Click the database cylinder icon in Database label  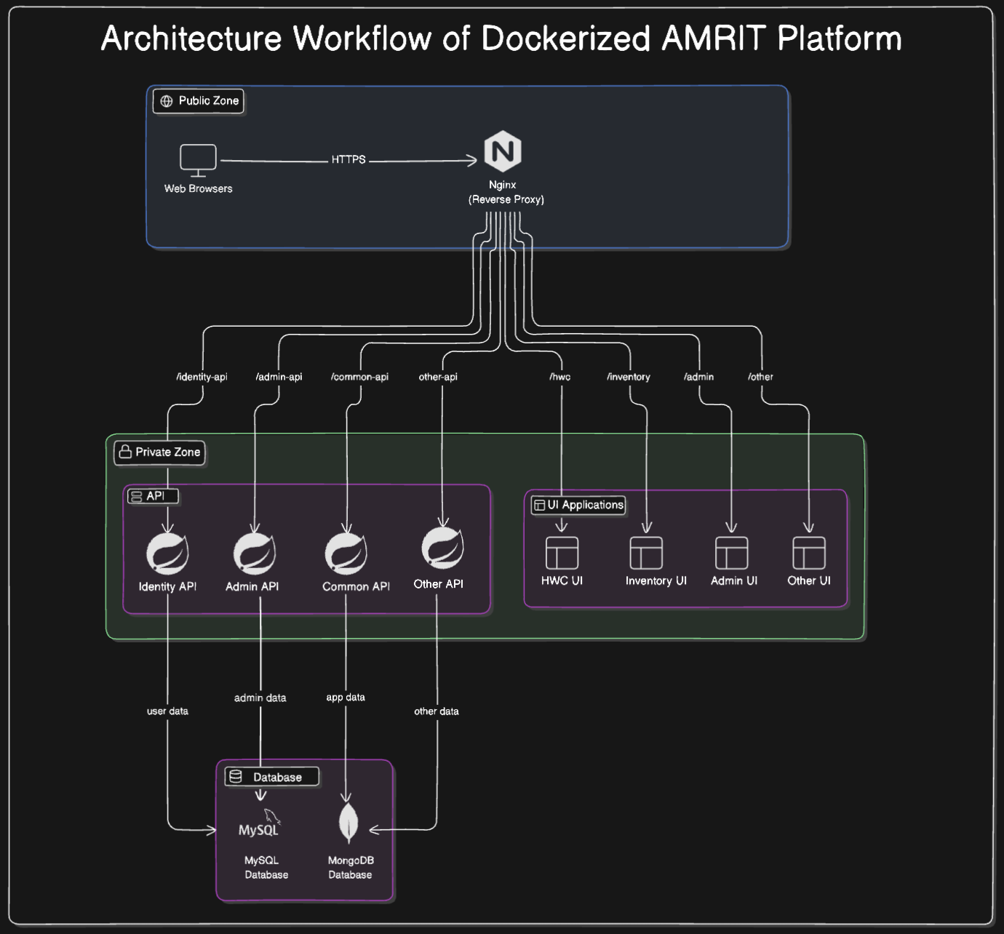(x=235, y=776)
